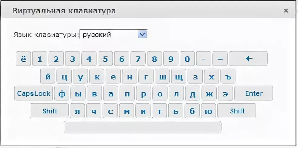
Task: Click the Enter key
Action: pos(254,93)
